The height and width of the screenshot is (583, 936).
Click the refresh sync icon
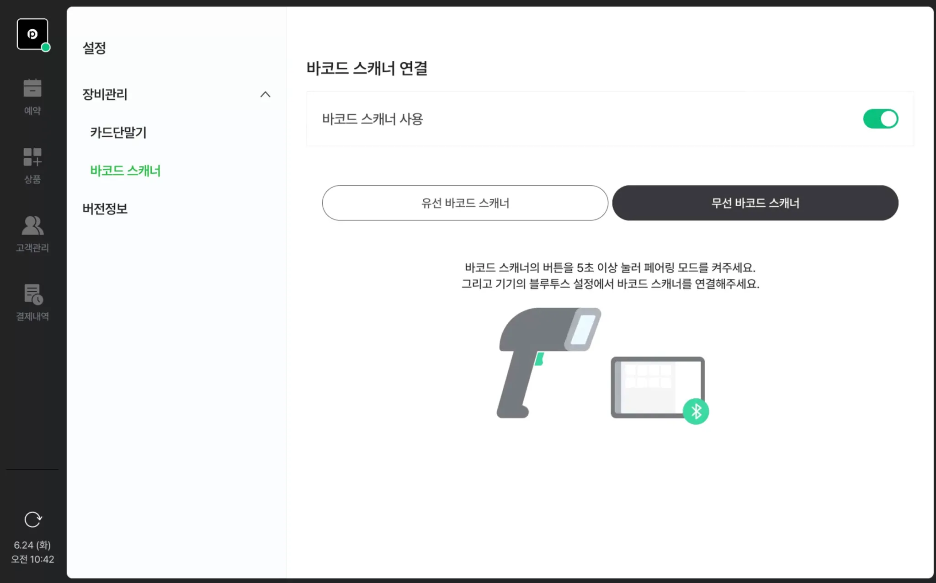pyautogui.click(x=32, y=519)
